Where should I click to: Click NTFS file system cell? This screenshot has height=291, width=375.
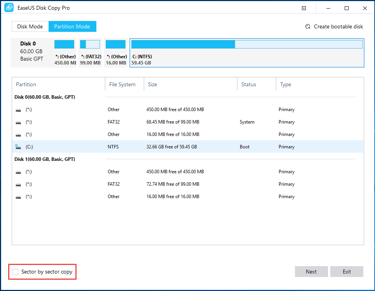coord(113,147)
